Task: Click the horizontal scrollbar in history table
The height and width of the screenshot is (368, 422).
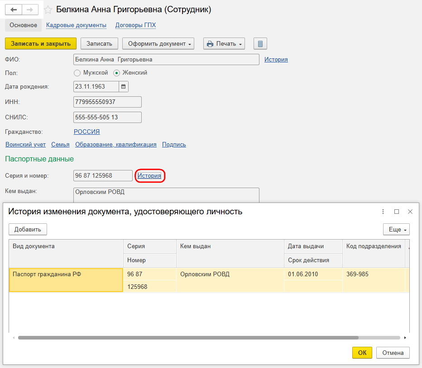Action: (x=188, y=338)
